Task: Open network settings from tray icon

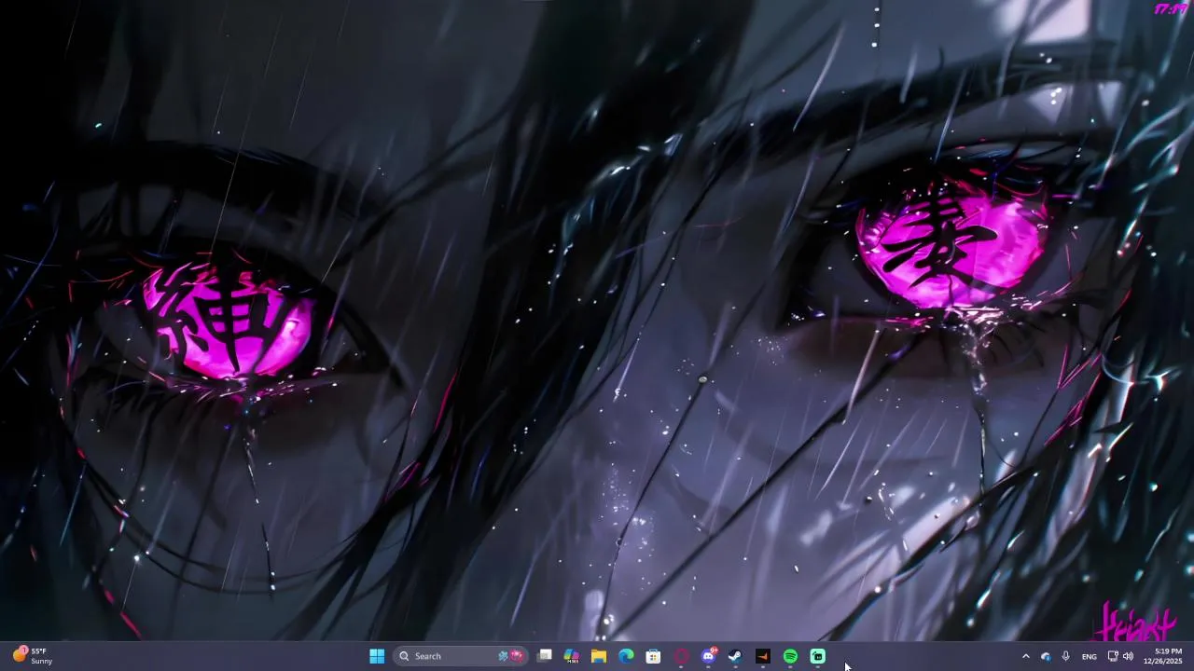Action: coord(1112,656)
